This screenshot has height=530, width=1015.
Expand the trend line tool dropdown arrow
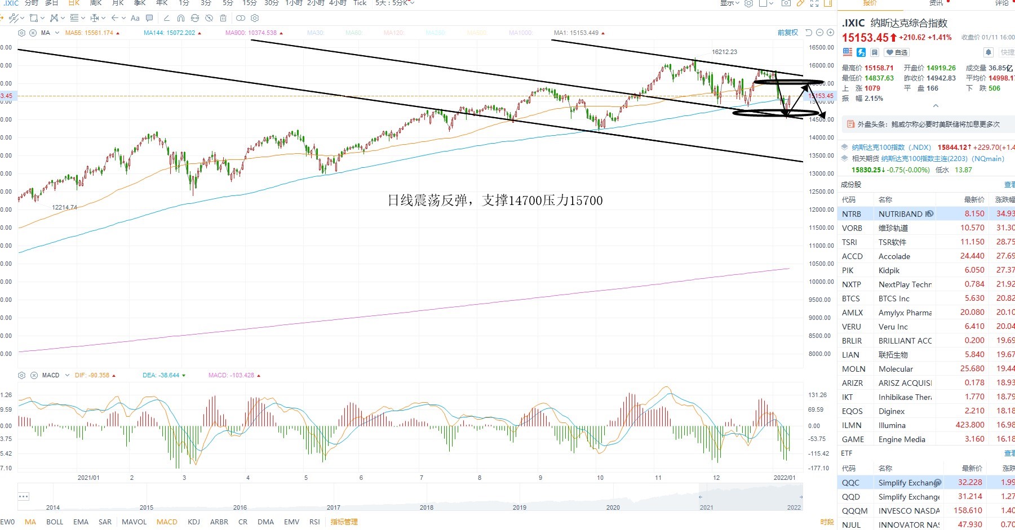pyautogui.click(x=22, y=18)
